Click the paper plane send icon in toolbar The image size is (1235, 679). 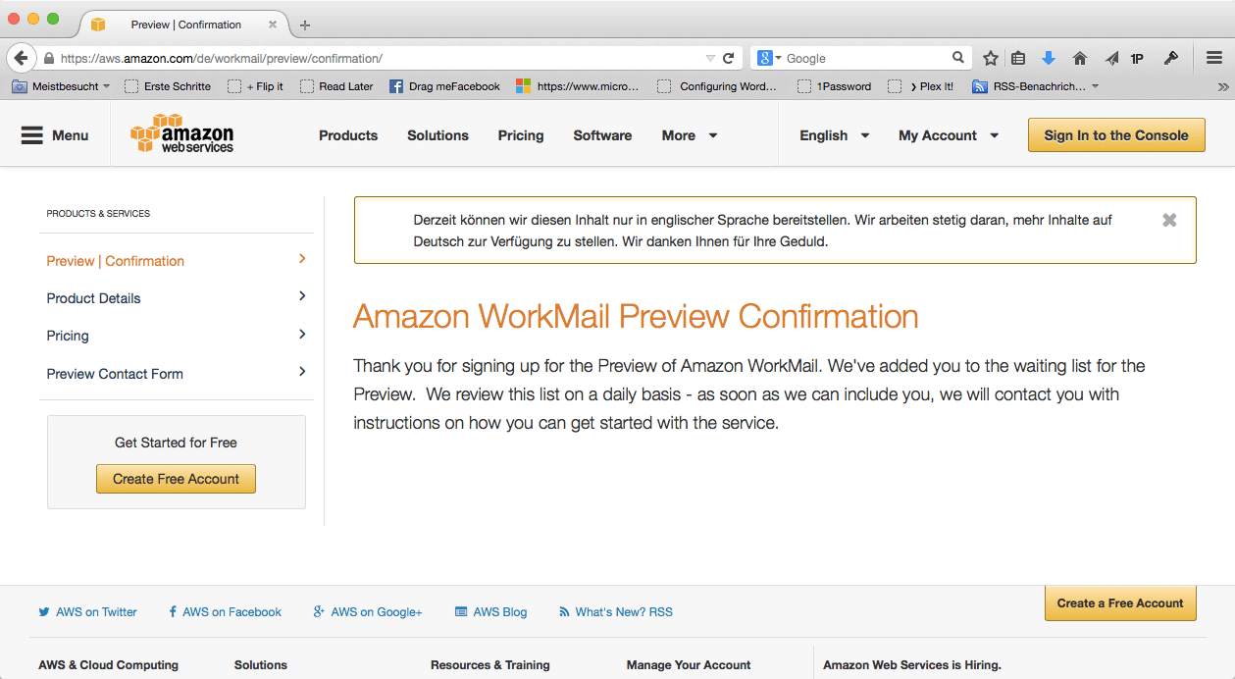[x=1111, y=58]
